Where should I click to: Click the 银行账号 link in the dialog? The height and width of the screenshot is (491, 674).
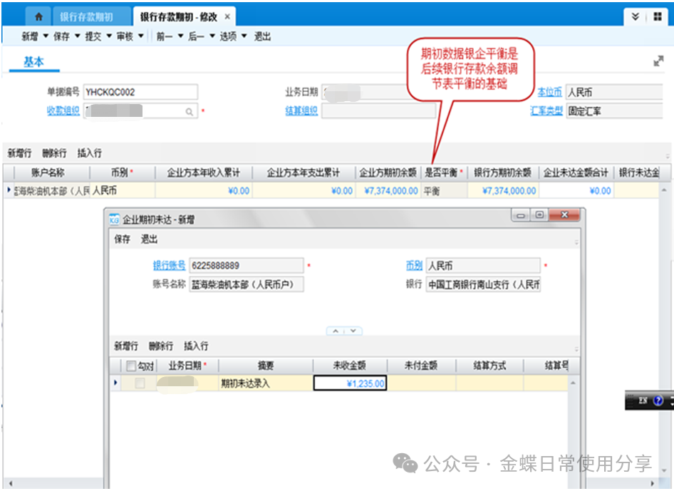[169, 265]
